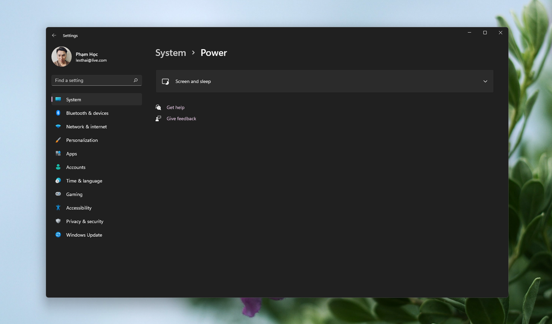This screenshot has height=324, width=552.
Task: Open Windows Update via sync icon
Action: 58,235
